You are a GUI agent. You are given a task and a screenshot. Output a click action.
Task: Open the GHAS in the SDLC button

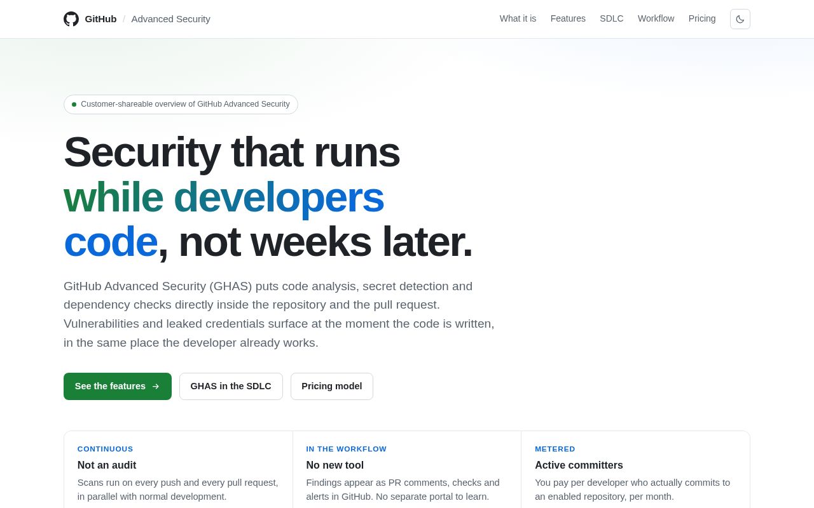tap(231, 386)
